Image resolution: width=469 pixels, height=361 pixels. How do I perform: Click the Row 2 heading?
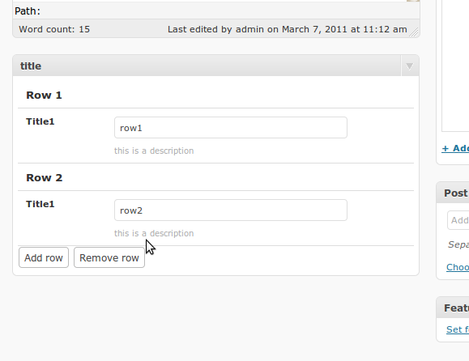click(45, 177)
